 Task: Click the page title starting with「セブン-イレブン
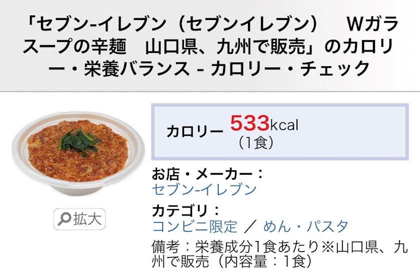pyautogui.click(x=210, y=46)
